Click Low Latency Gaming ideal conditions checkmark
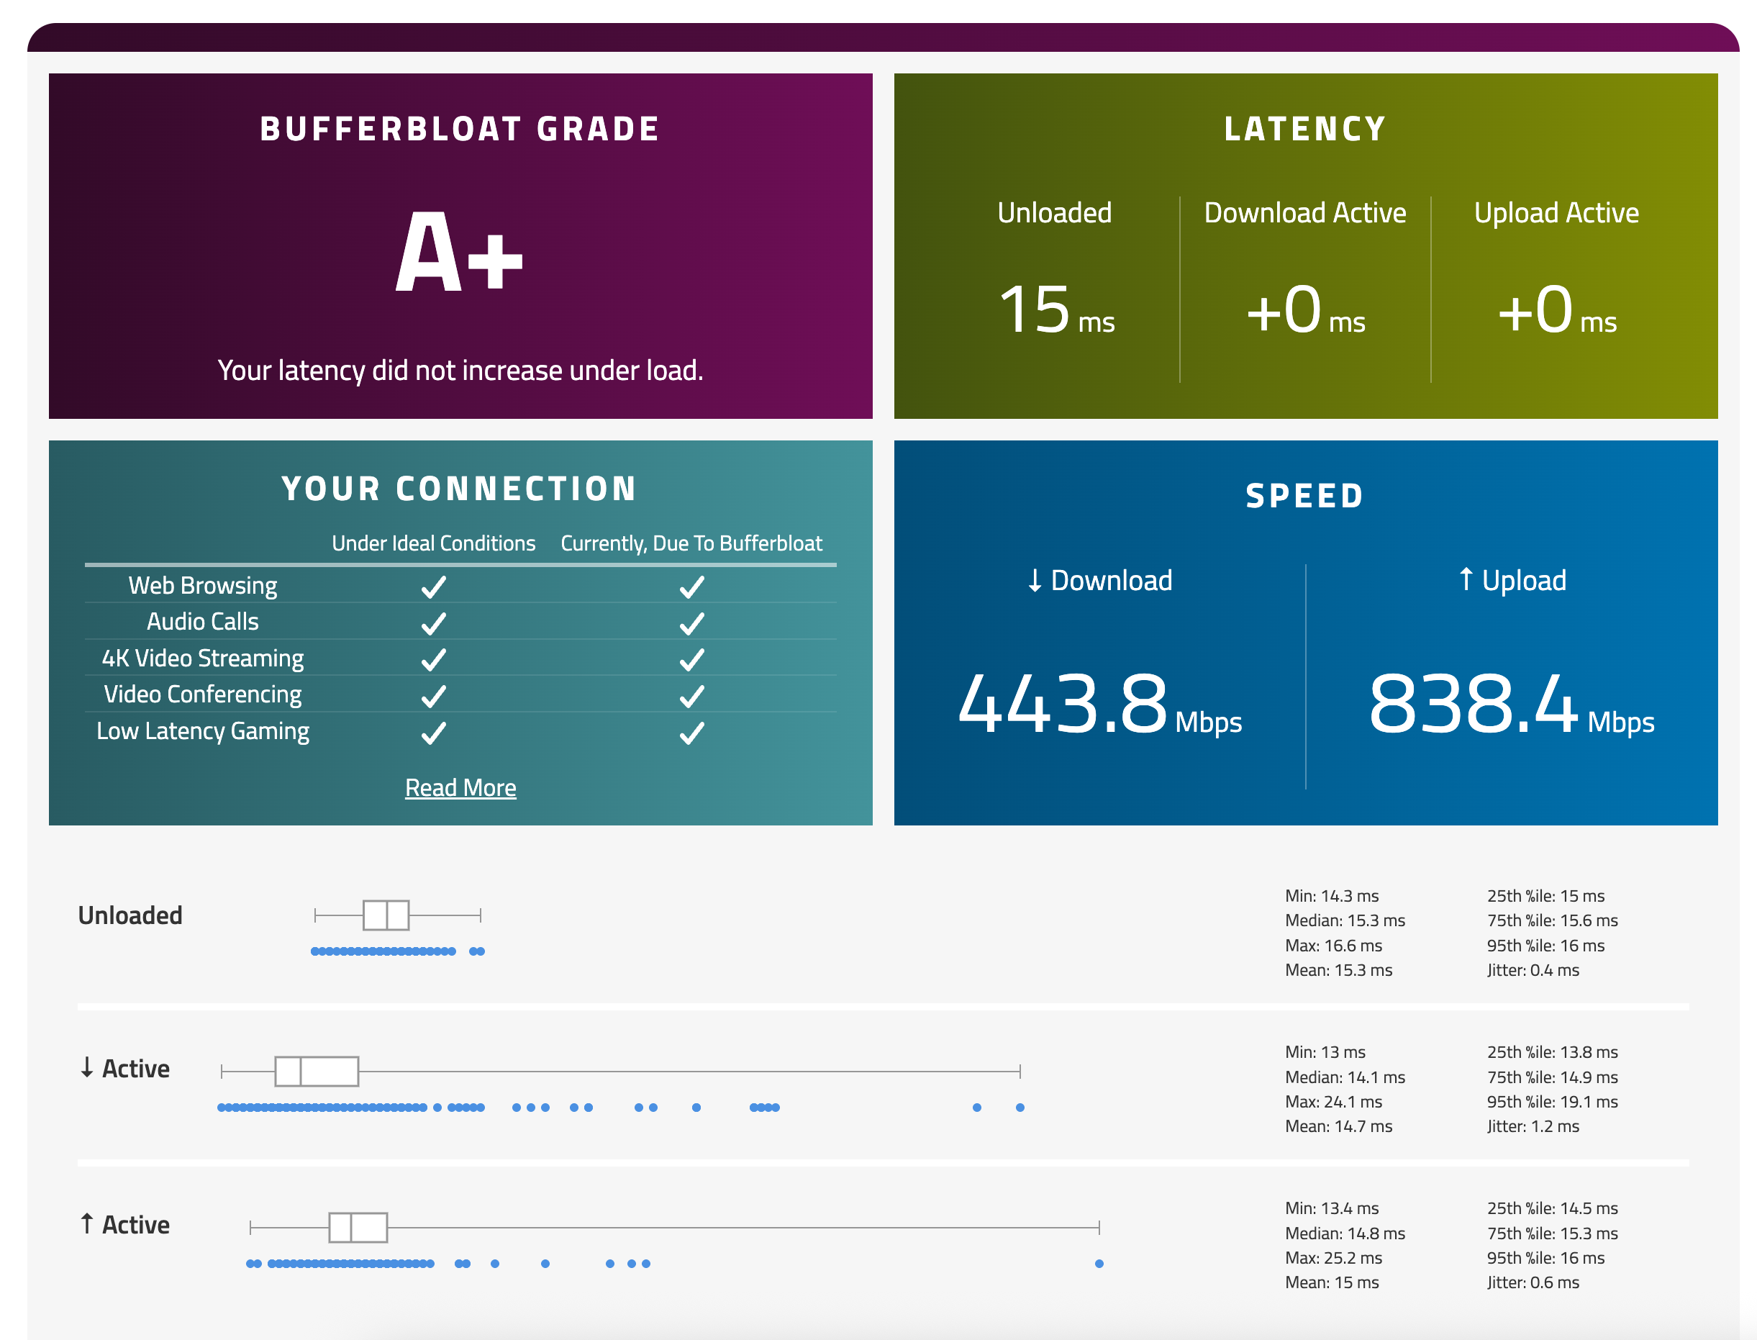The image size is (1757, 1340). 433,733
